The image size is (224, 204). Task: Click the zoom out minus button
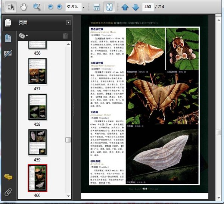tap(50, 7)
